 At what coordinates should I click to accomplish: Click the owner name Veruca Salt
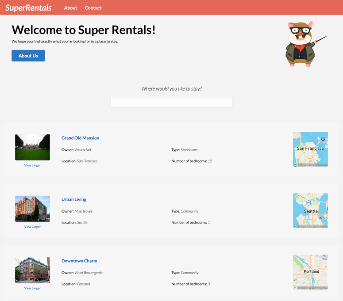point(83,150)
